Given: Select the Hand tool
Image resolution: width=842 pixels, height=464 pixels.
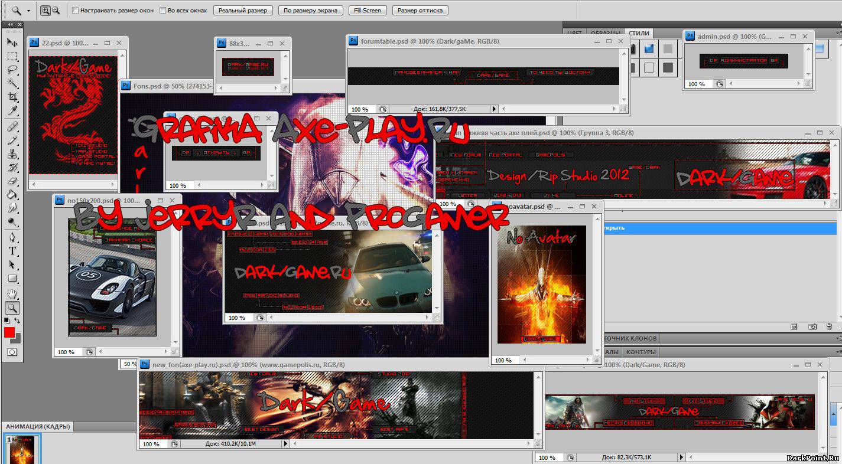Looking at the screenshot, I should [12, 293].
